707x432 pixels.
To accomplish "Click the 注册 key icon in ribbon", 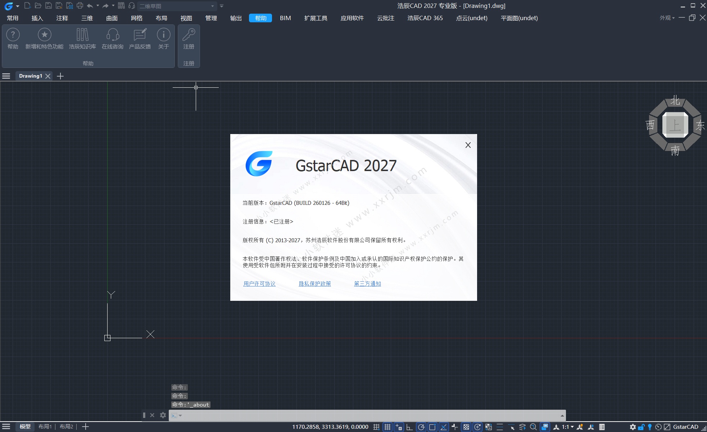I will click(x=189, y=35).
